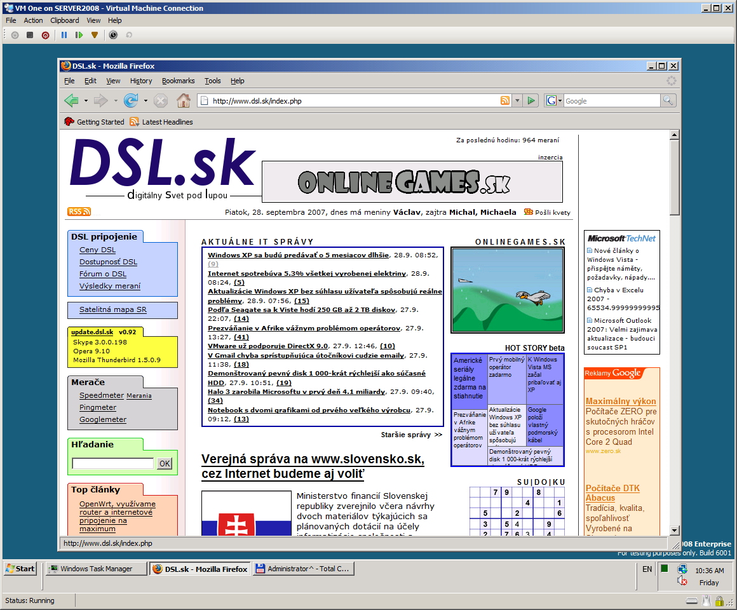
Task: Click the Pošli kvety flower icon
Action: [x=529, y=212]
